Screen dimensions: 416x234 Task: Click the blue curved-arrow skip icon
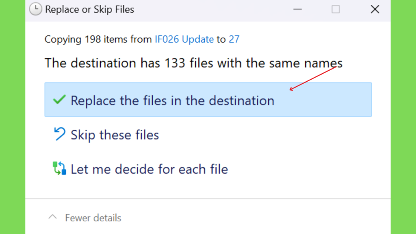(x=59, y=134)
